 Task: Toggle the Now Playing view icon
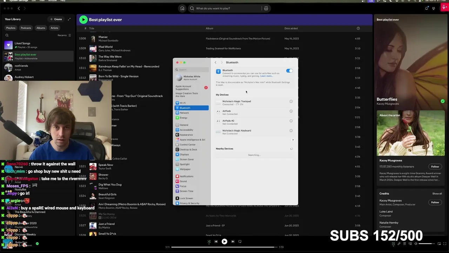(x=393, y=244)
